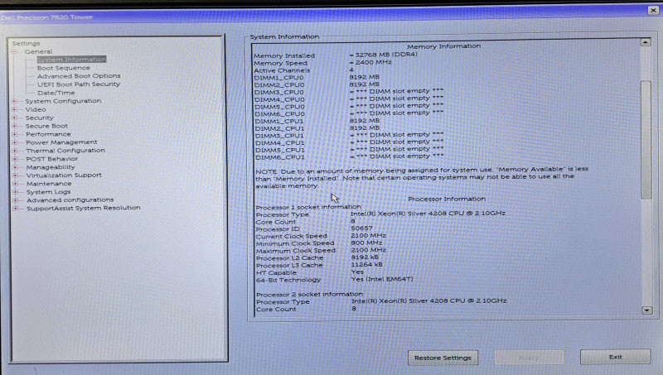The width and height of the screenshot is (663, 375).
Task: Click the Exit button
Action: click(615, 357)
